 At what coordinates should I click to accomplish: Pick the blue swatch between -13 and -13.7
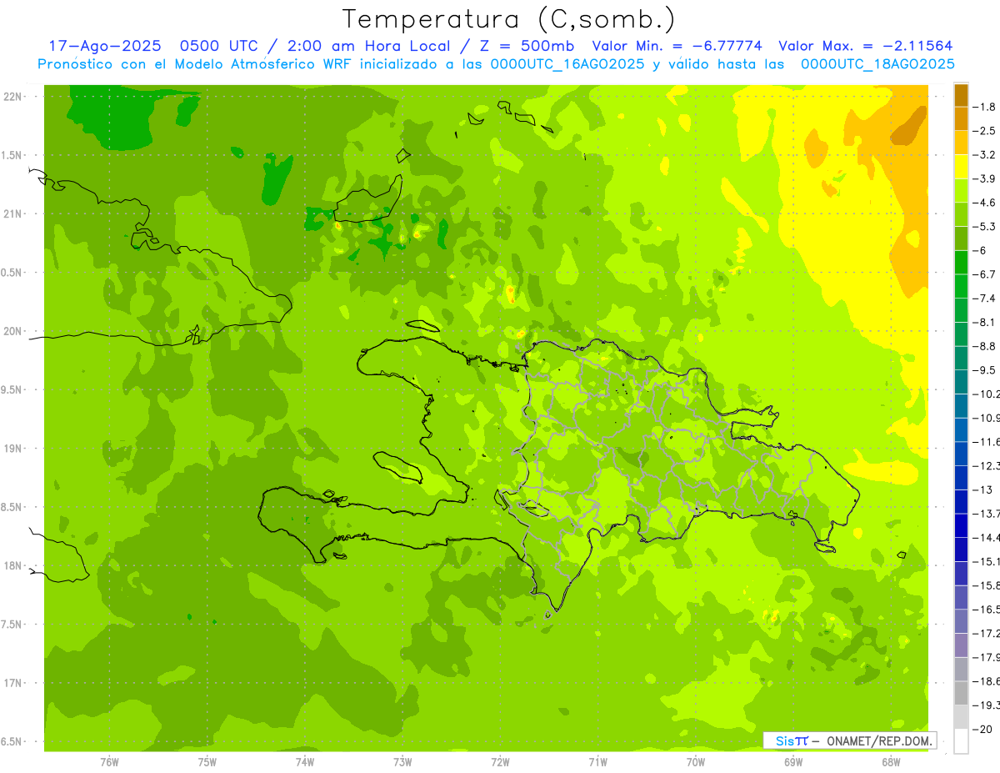[961, 501]
